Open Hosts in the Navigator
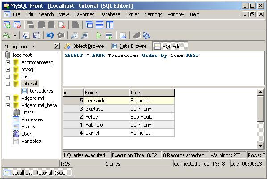Image resolution: width=267 pixels, height=179 pixels. click(28, 112)
